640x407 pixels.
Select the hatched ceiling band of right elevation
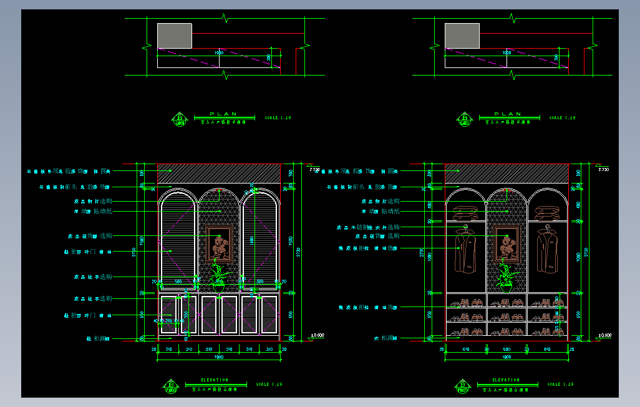tap(507, 174)
